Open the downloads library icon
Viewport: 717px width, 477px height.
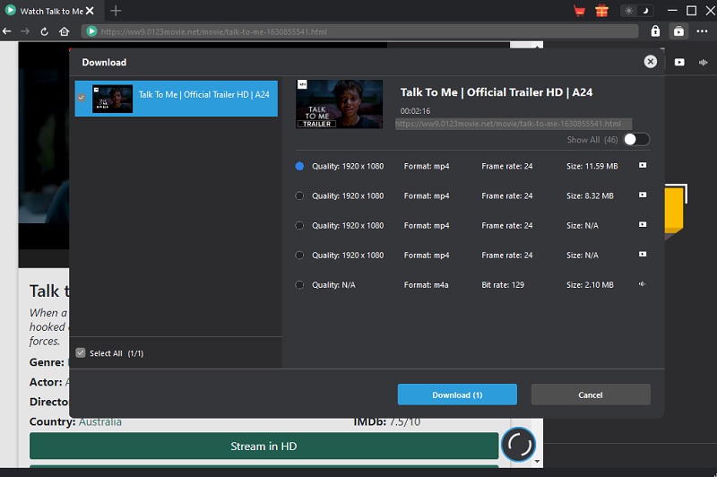[x=678, y=31]
